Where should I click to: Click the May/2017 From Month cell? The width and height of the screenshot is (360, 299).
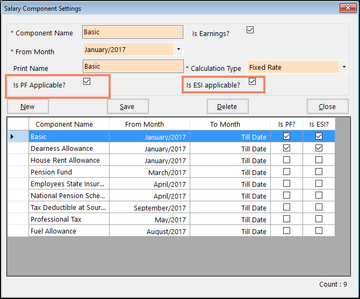point(149,219)
